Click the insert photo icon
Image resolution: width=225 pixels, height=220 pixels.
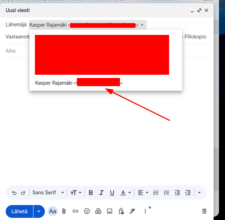pos(110,211)
